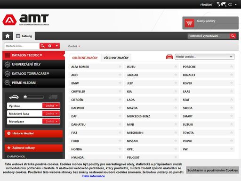Screen dimensions: 241x181
Task: Toggle favorite star for LADA
Action: [176, 99]
